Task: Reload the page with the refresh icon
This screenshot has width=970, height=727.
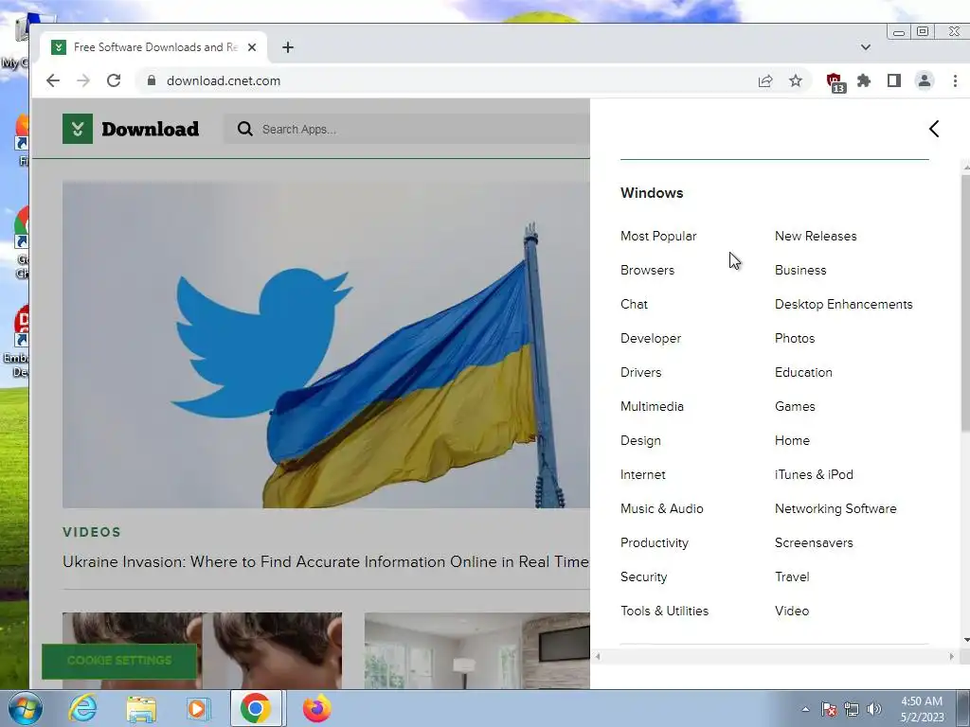Action: (114, 81)
